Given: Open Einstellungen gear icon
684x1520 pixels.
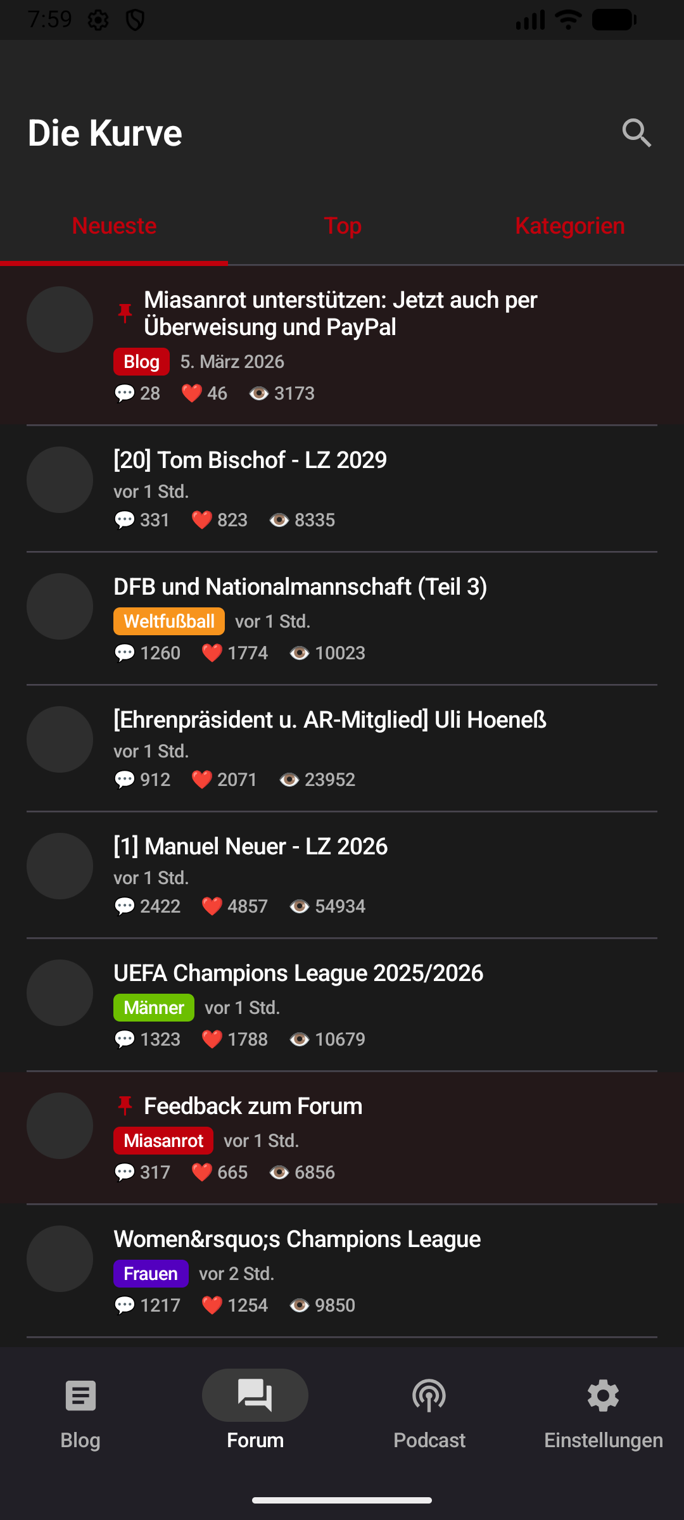Looking at the screenshot, I should pyautogui.click(x=603, y=1396).
